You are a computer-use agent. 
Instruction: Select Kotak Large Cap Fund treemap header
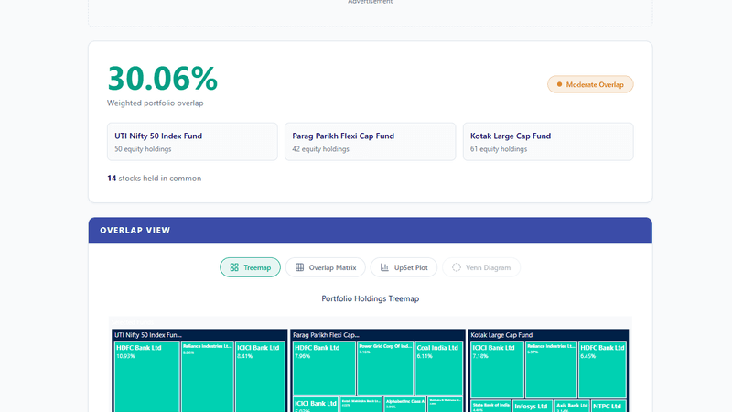(548, 335)
